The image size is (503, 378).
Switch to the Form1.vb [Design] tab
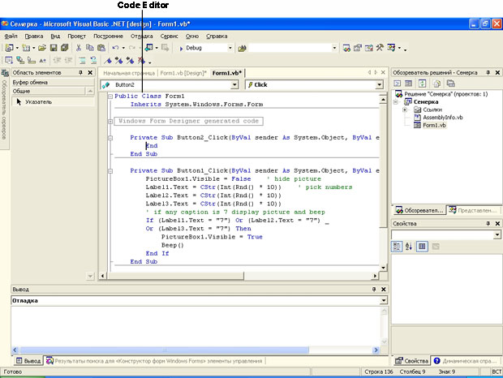pos(183,73)
